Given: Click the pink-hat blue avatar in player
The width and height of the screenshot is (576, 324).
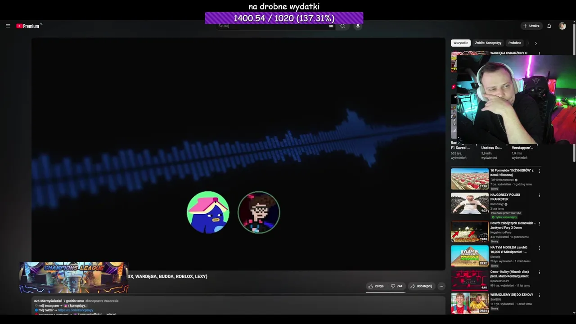Looking at the screenshot, I should tap(208, 212).
